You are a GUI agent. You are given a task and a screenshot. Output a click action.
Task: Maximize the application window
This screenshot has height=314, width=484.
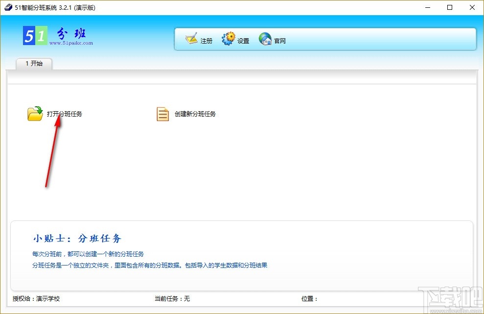pyautogui.click(x=449, y=7)
